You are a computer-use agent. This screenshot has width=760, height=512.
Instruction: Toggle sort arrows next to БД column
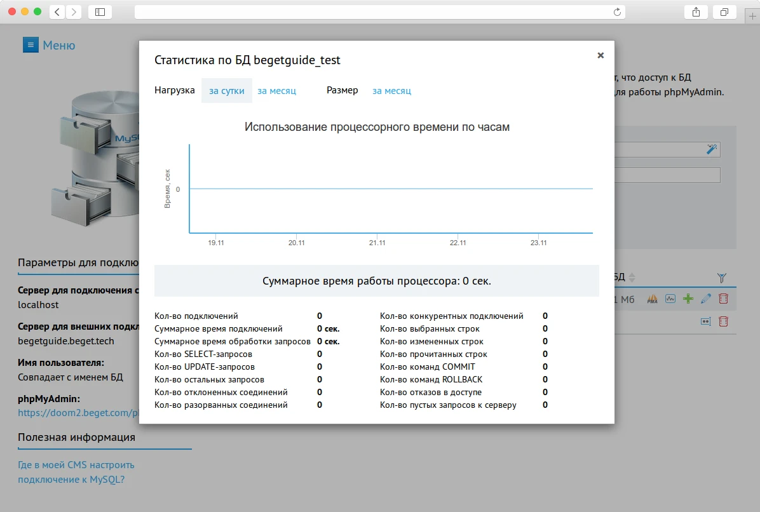tap(632, 278)
